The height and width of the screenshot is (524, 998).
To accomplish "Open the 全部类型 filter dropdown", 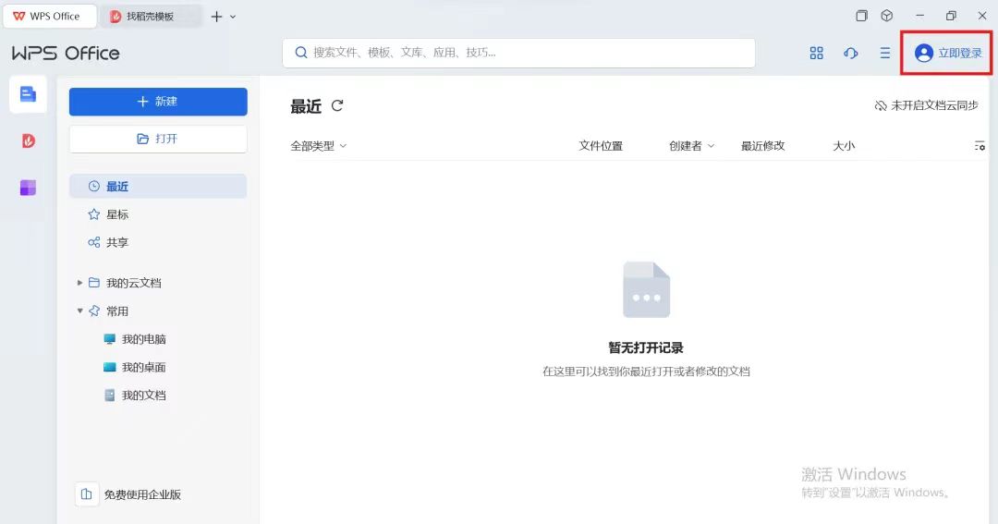I will point(318,146).
